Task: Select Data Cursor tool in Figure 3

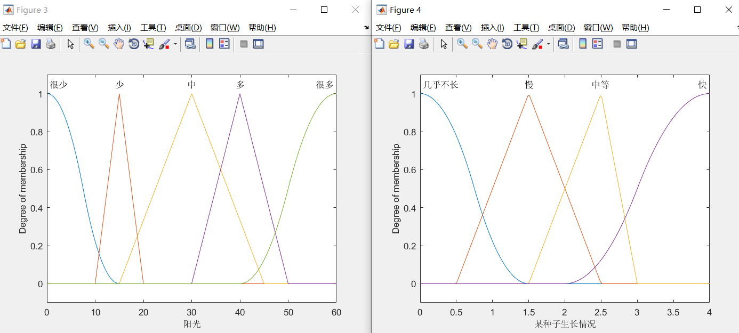Action: tap(149, 44)
